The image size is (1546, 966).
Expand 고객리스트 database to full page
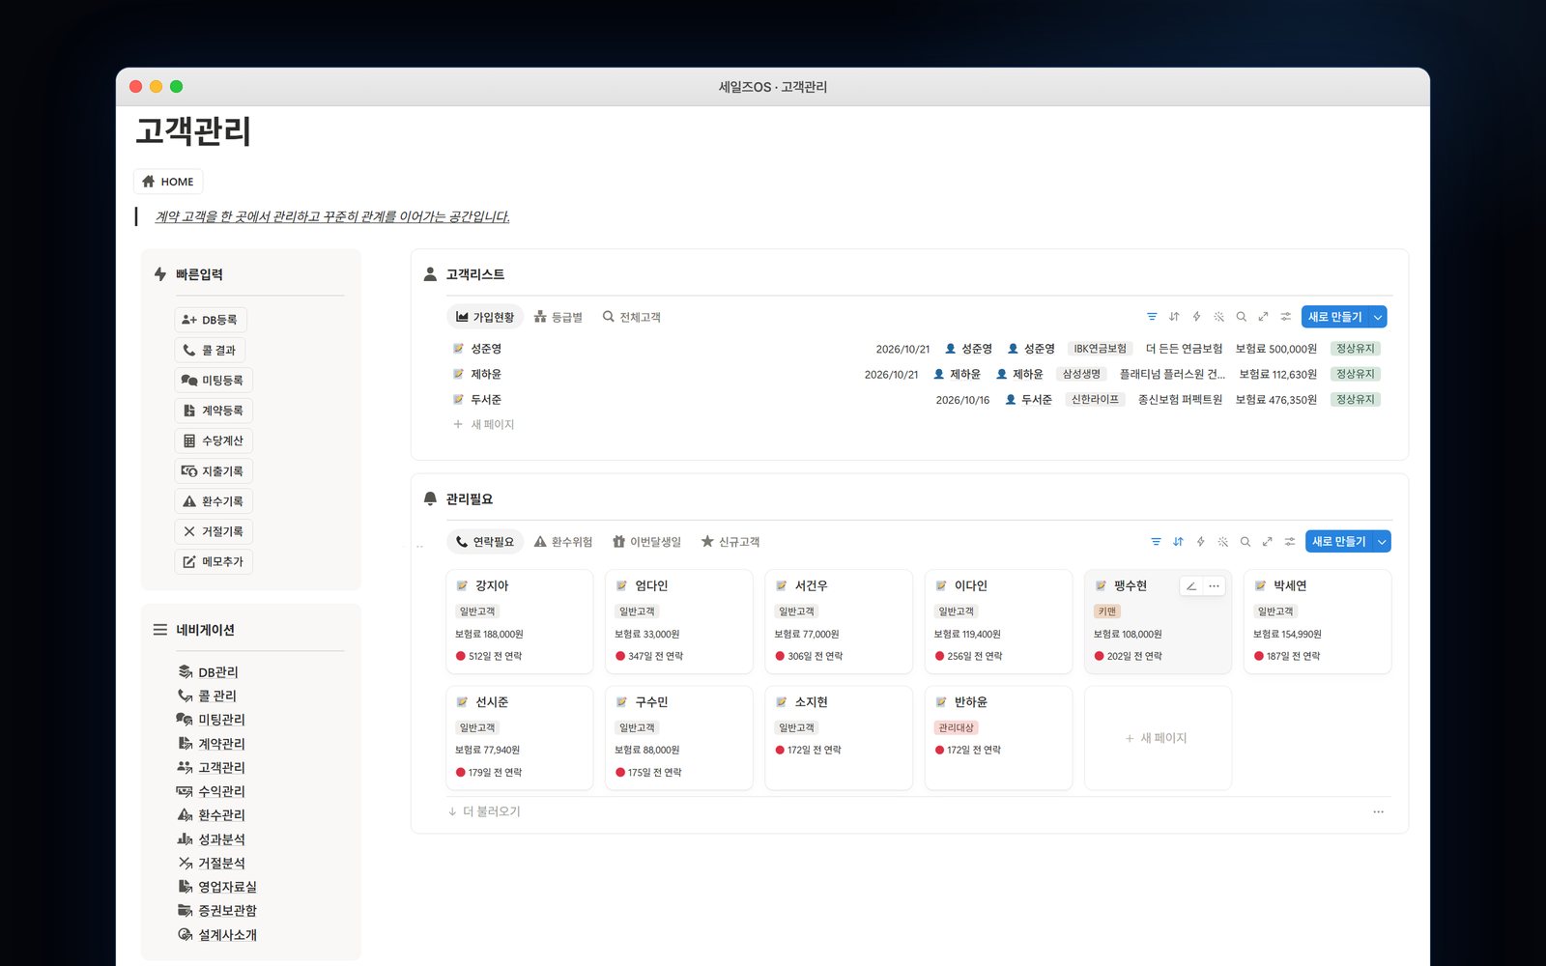coord(1263,317)
